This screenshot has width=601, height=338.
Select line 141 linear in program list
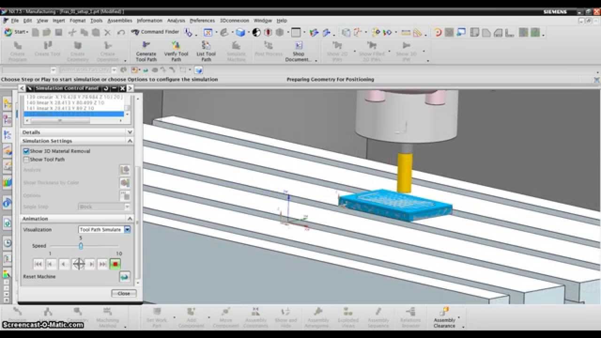(74, 108)
